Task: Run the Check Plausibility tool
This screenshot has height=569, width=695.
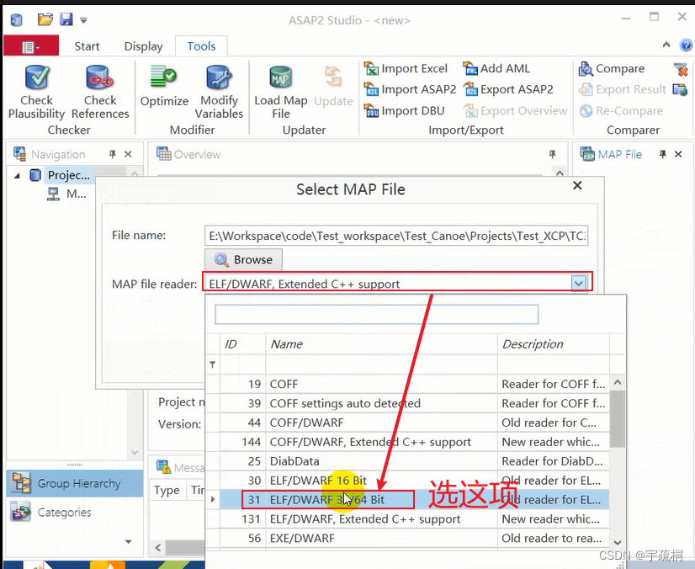Action: [x=36, y=92]
